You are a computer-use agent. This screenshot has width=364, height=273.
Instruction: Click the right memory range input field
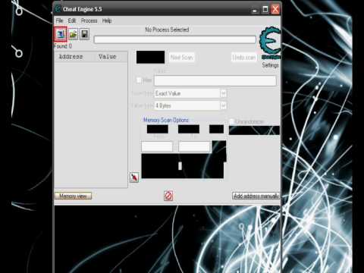coord(194,146)
